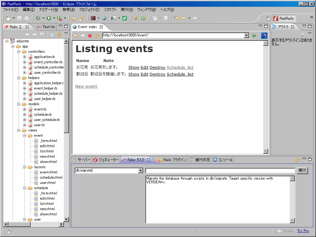
Task: Click the browser Back arrow button
Action: click(x=76, y=35)
